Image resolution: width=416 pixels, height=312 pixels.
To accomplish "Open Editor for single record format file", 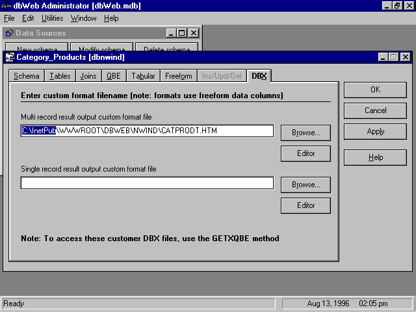I will (x=305, y=205).
